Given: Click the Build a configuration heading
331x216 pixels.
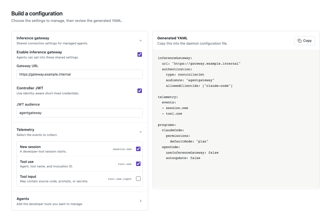Looking at the screenshot, I should pyautogui.click(x=37, y=13).
